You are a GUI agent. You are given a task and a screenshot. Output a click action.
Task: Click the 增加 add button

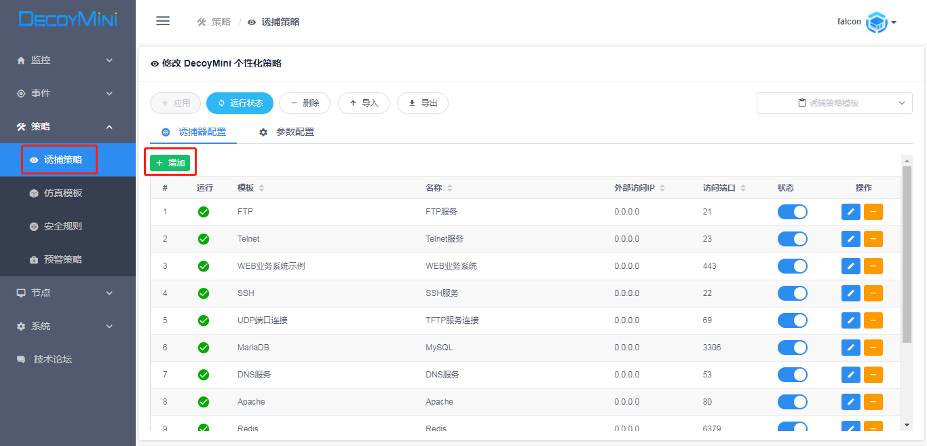point(170,161)
